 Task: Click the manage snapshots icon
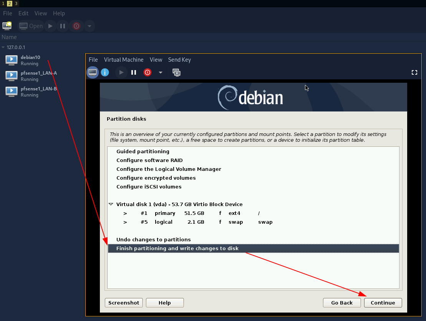(x=176, y=72)
